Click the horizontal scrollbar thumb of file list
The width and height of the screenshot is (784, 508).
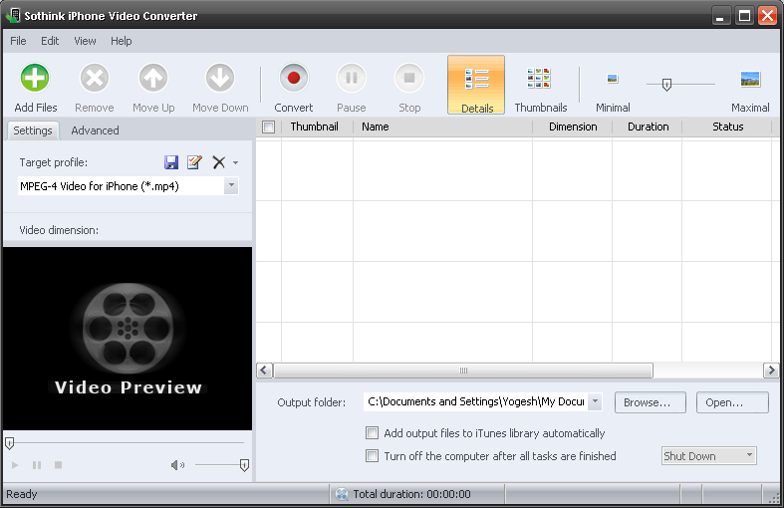click(463, 371)
